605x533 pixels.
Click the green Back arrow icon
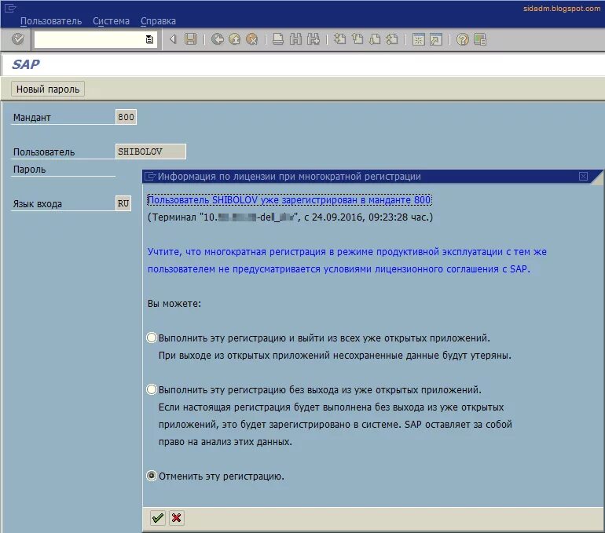click(217, 39)
